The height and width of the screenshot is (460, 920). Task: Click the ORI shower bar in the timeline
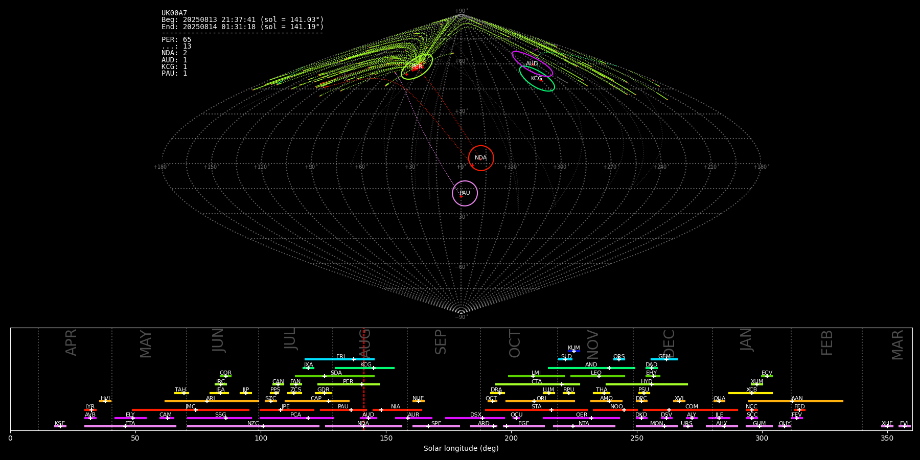[x=540, y=401]
